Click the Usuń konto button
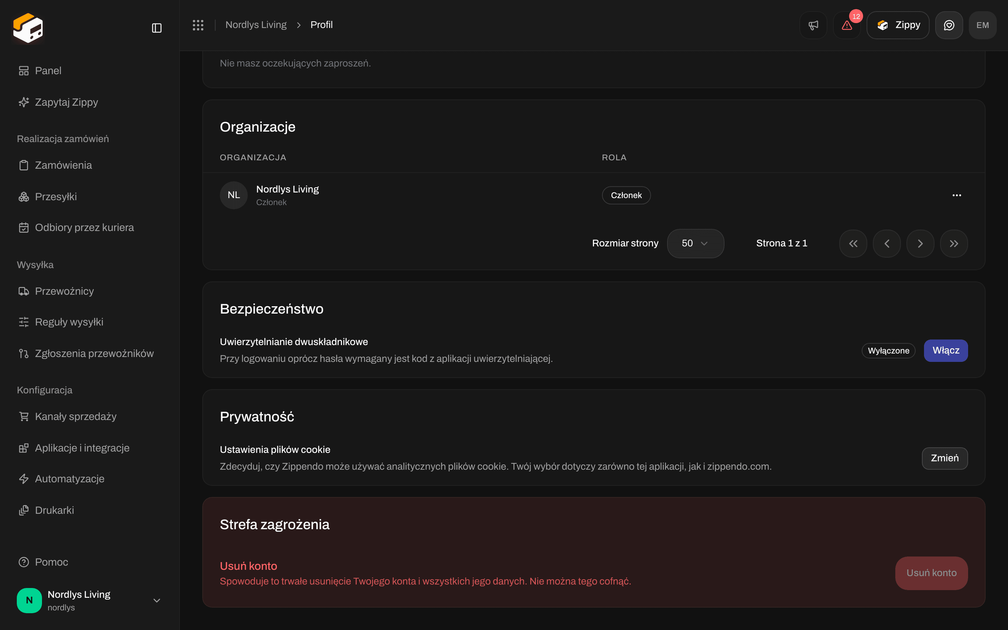The image size is (1008, 630). pyautogui.click(x=931, y=573)
